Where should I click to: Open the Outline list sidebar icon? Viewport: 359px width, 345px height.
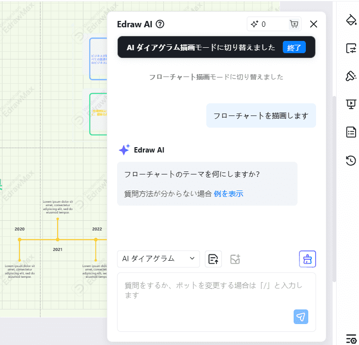(x=351, y=132)
